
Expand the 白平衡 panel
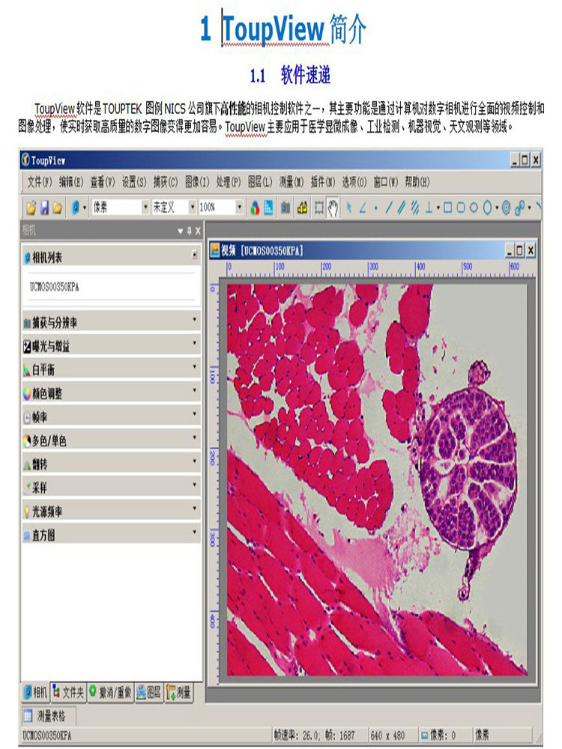click(x=112, y=369)
